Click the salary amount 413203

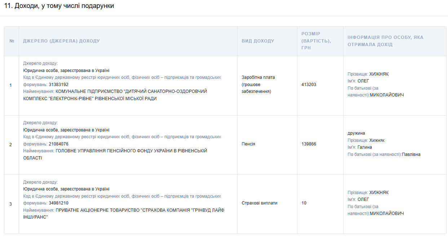tap(309, 85)
